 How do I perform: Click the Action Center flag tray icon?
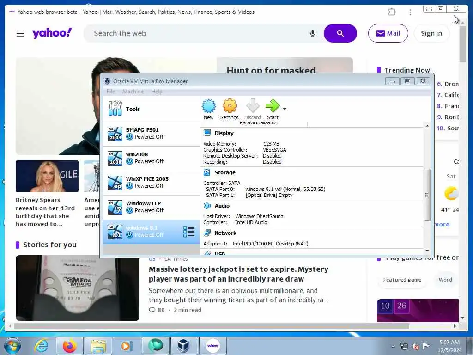(426, 346)
